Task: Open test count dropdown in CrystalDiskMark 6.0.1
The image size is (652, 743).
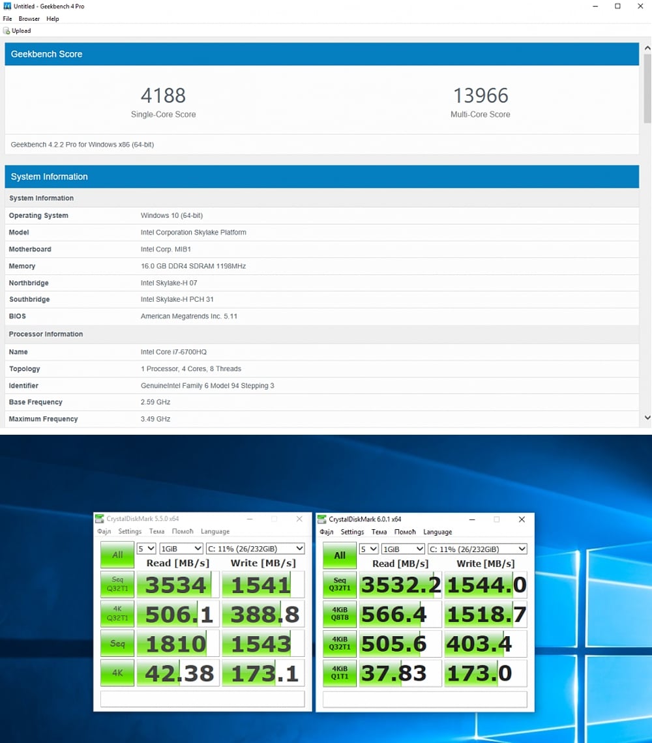Action: [368, 549]
